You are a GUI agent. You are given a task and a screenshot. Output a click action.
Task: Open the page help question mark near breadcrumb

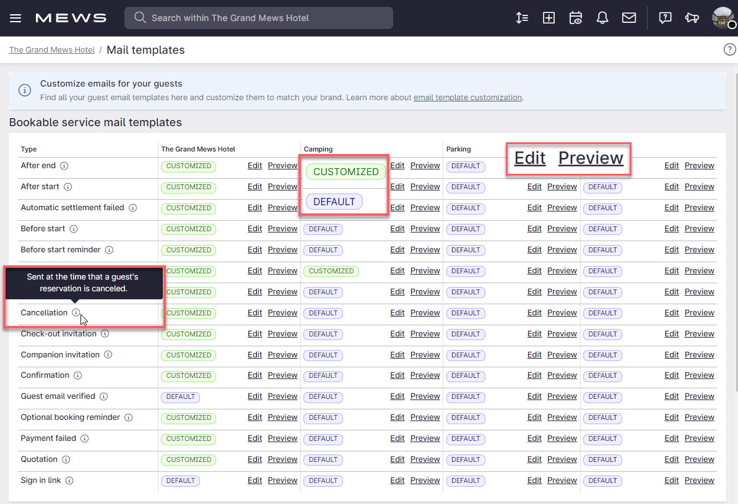(729, 49)
